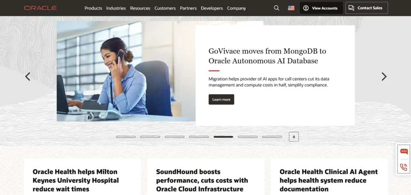
Task: Pause the carousel autoplay
Action: coord(294,137)
